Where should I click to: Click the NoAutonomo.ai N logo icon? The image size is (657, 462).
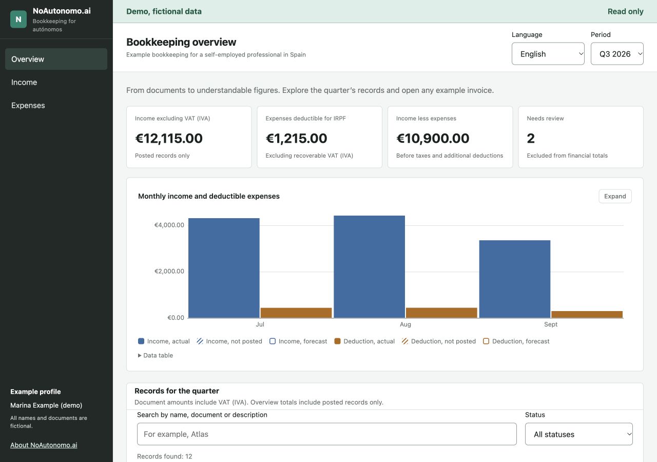tap(18, 20)
